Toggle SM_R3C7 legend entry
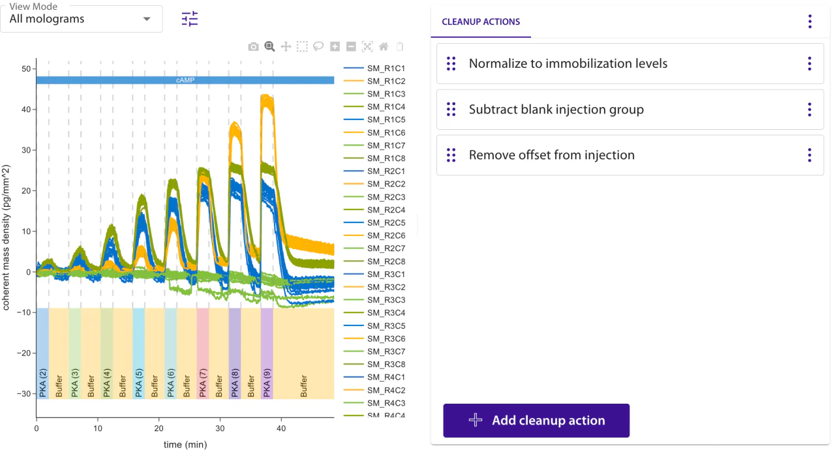The width and height of the screenshot is (835, 450). (x=374, y=352)
